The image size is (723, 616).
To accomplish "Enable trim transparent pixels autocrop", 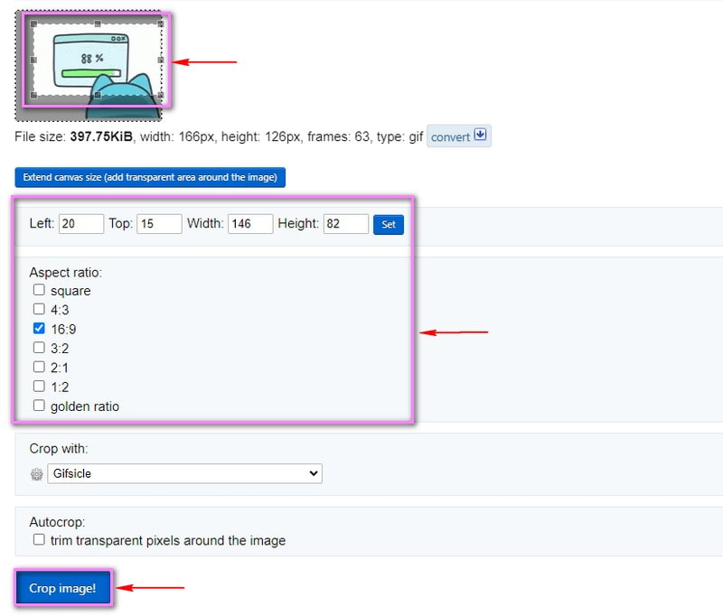I will point(39,540).
